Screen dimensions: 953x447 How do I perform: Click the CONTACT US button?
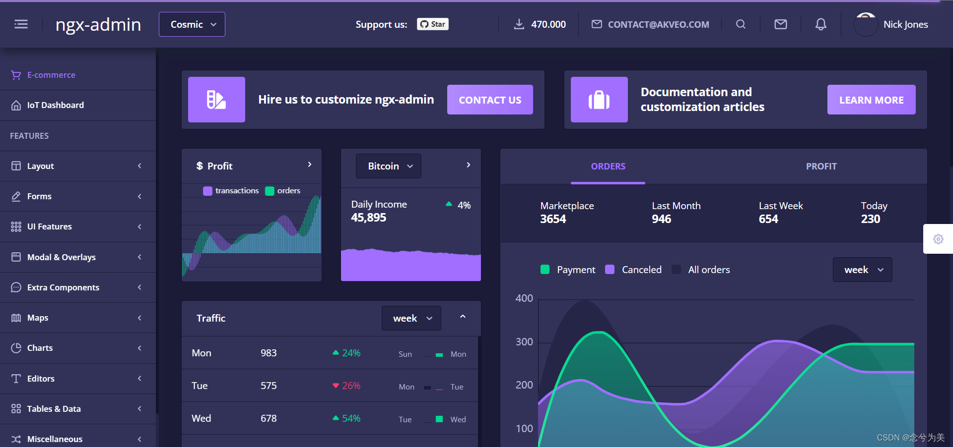coord(490,100)
